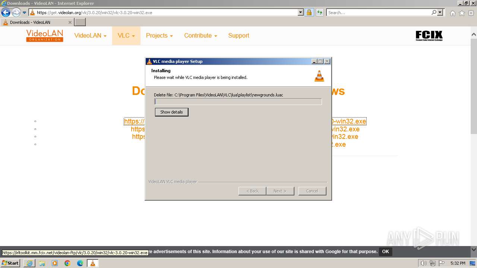Click the VLC Setup title bar cone icon
Image resolution: width=477 pixels, height=268 pixels.
(149, 61)
